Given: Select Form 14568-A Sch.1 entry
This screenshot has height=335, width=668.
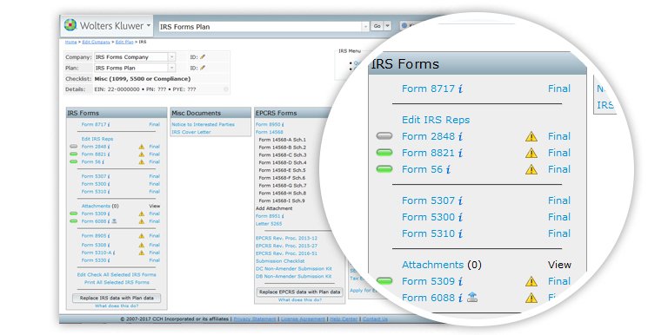Looking at the screenshot, I should [x=283, y=140].
